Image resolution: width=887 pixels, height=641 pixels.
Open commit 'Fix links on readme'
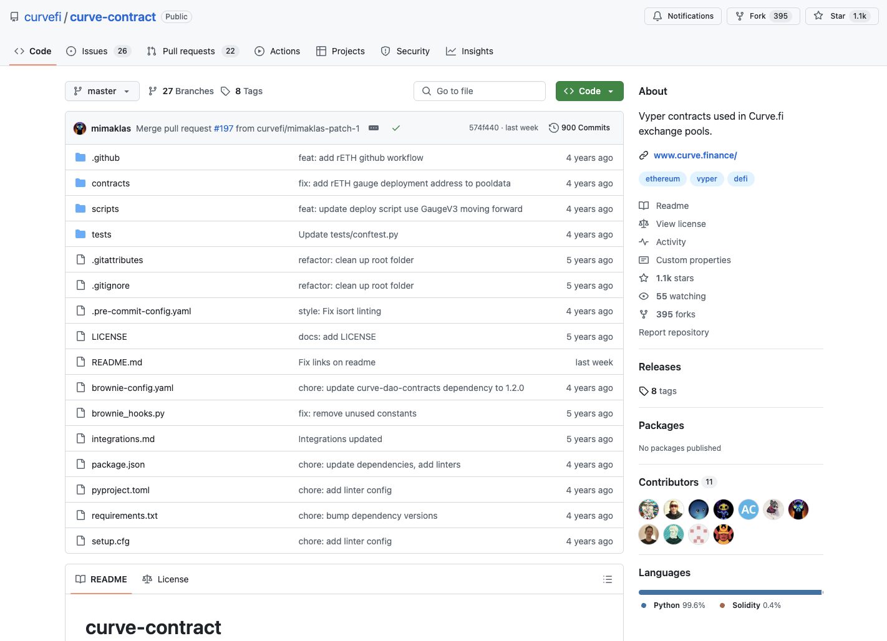click(337, 362)
